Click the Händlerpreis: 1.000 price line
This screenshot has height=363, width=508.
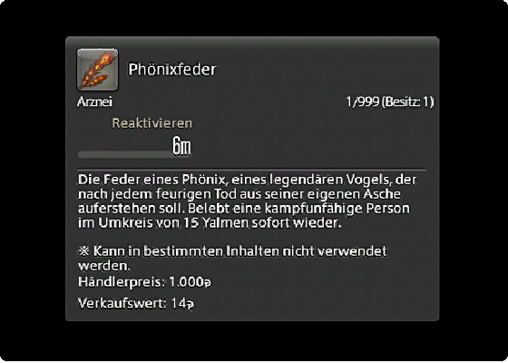[144, 281]
